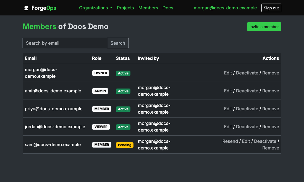This screenshot has height=182, width=304.
Task: Click jordan's Active status badge
Action: [x=123, y=127]
